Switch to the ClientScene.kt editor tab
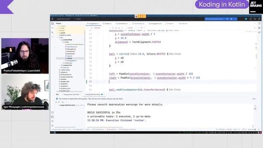The image size is (263, 148). click(138, 24)
